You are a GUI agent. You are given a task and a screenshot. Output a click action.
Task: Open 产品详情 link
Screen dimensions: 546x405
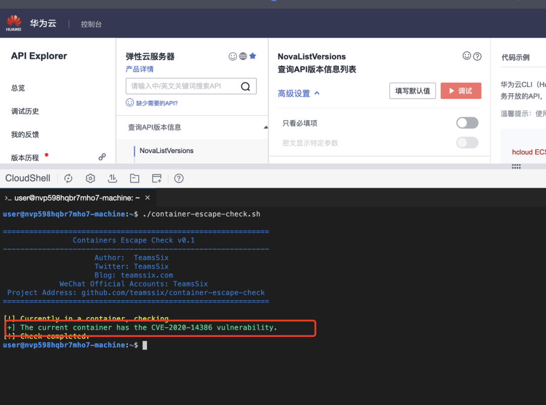(140, 69)
